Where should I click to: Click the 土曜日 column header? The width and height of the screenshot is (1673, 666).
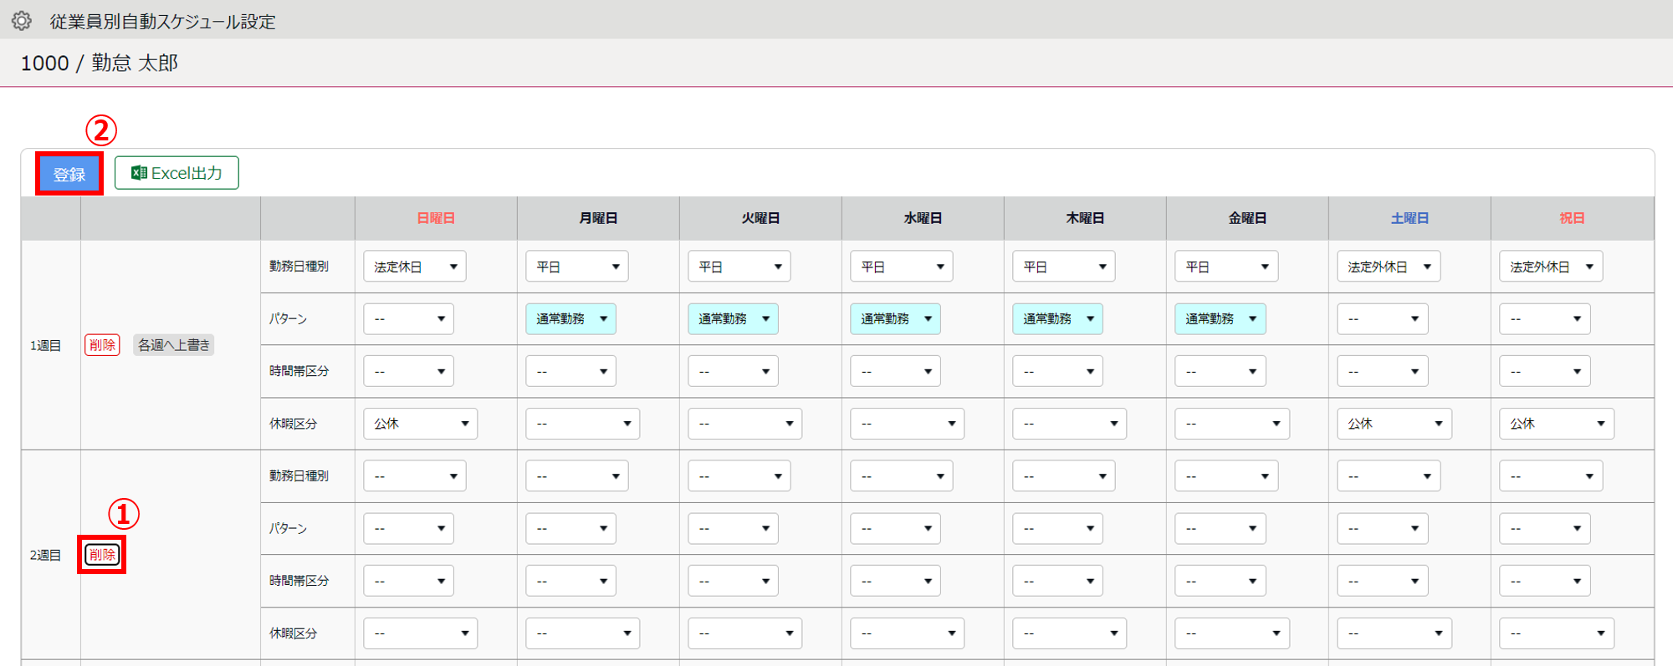click(x=1410, y=218)
